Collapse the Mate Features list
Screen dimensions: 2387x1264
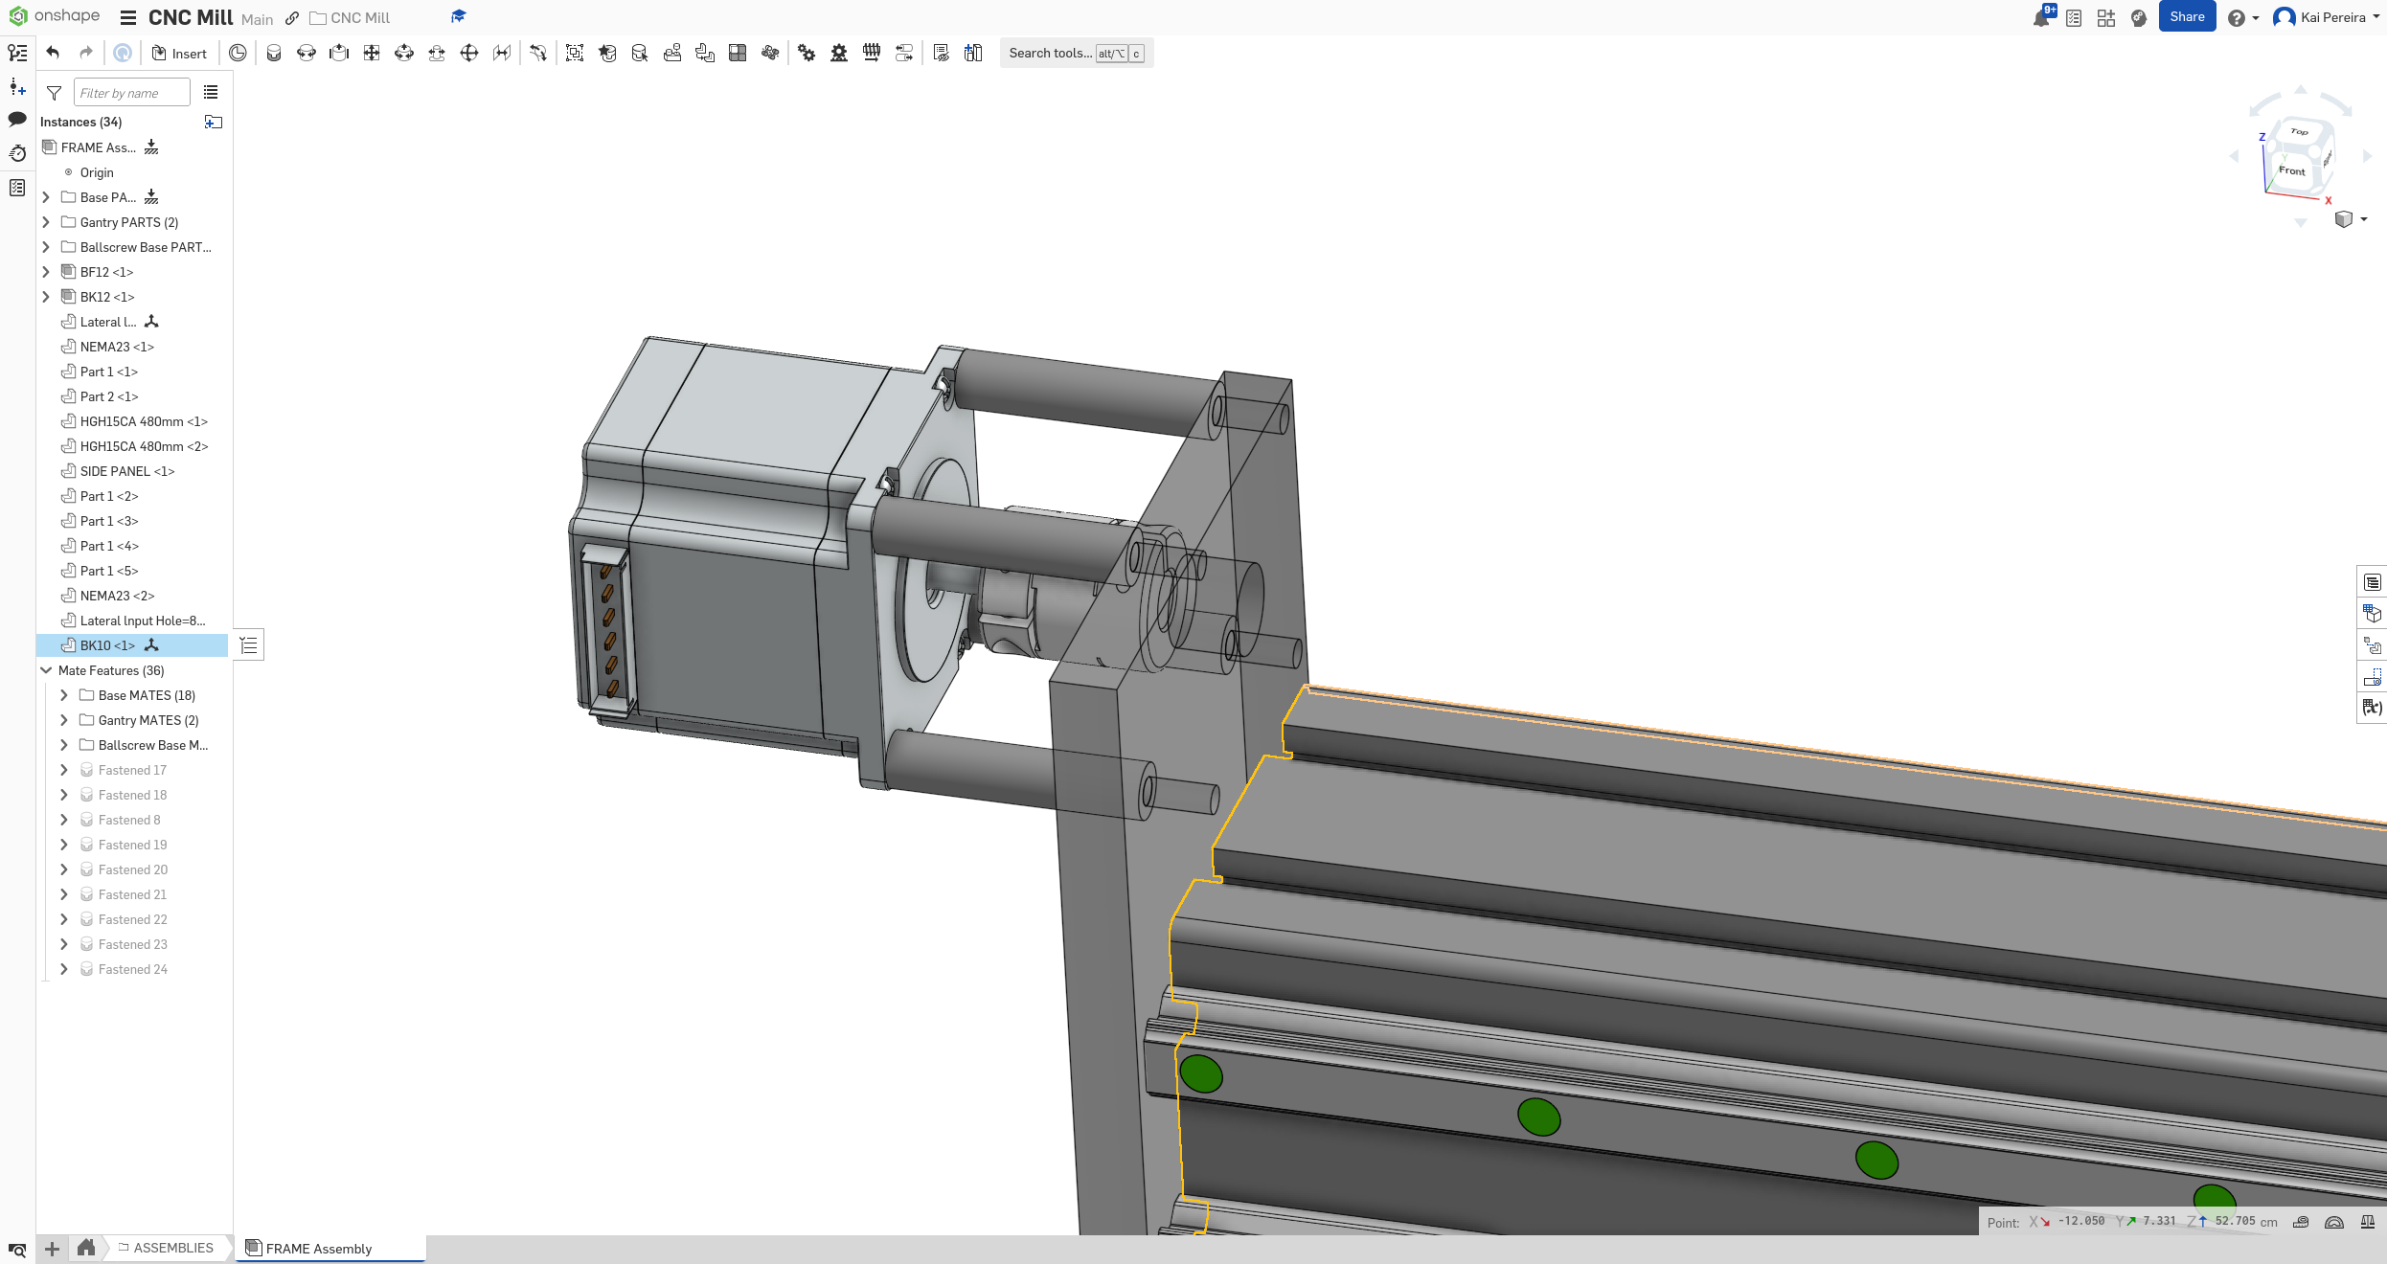click(46, 670)
